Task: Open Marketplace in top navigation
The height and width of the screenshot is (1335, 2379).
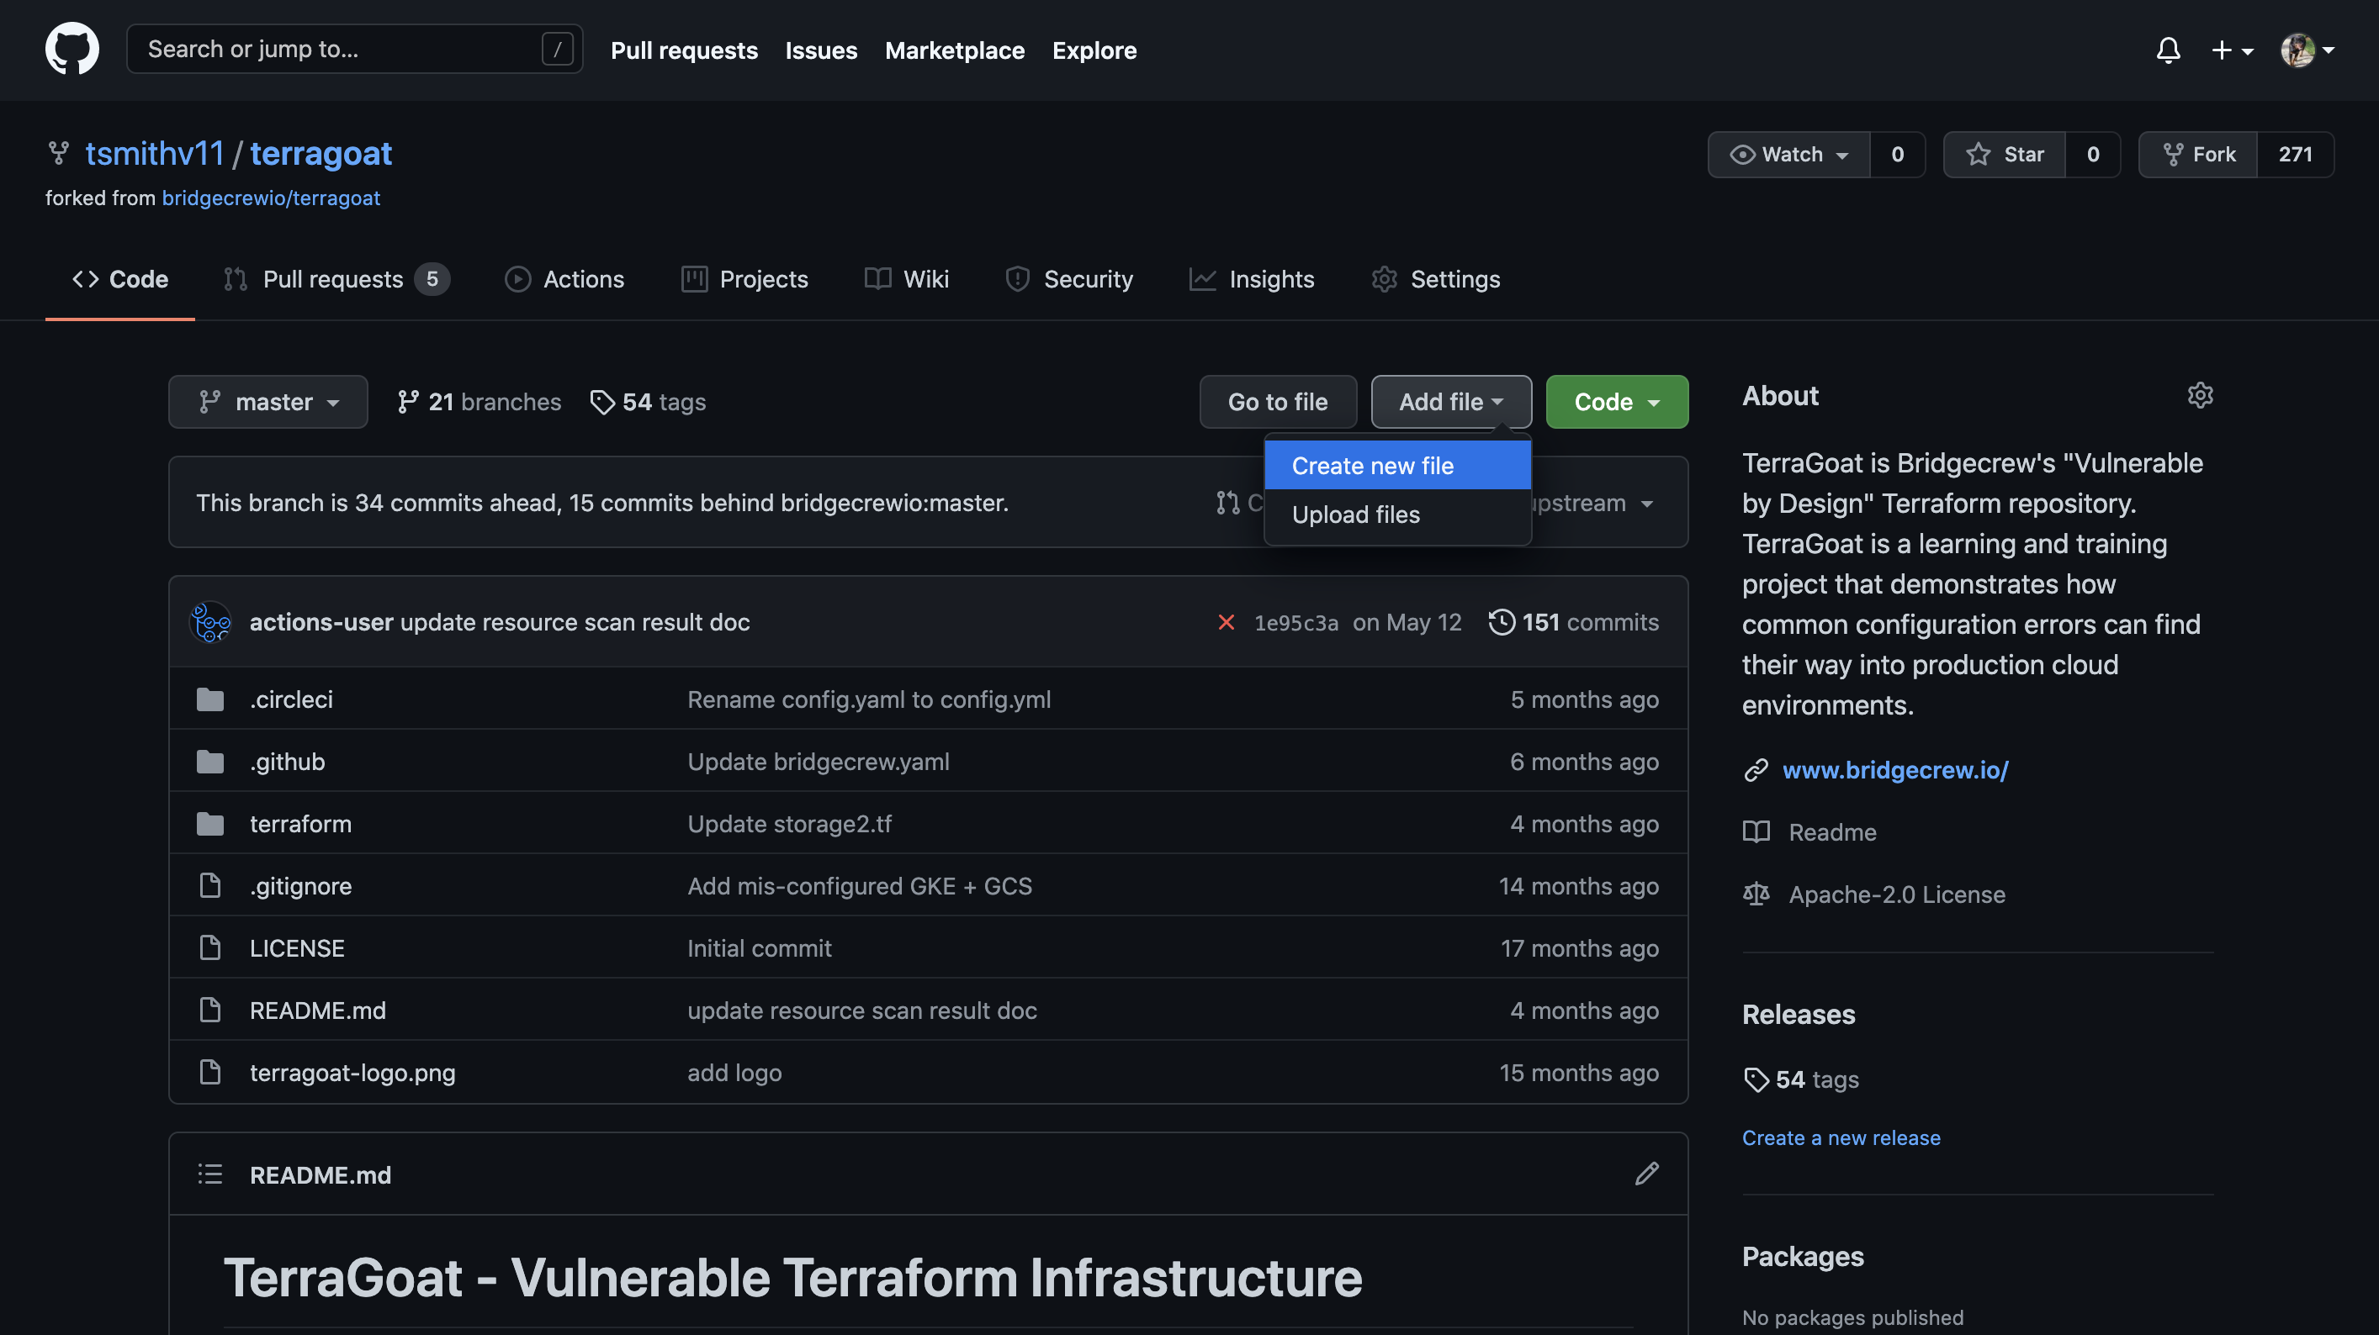Action: click(954, 50)
